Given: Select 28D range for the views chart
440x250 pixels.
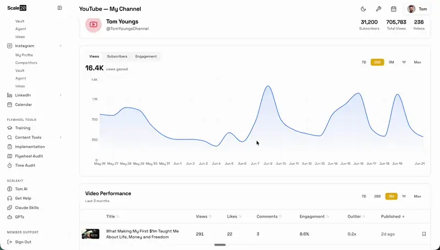Looking at the screenshot, I should (377, 62).
